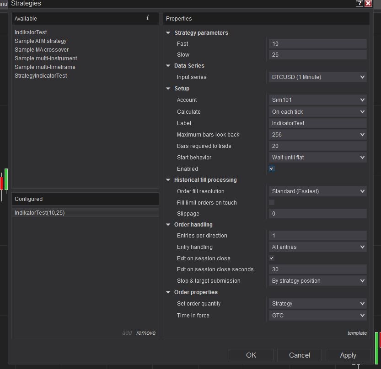This screenshot has width=381, height=369.
Task: Select Sample multi-instrument strategy
Action: (46, 58)
